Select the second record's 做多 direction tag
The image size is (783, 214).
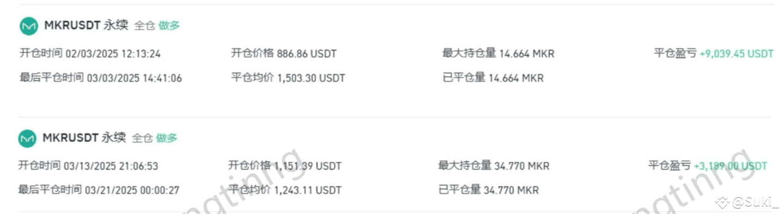pos(167,138)
